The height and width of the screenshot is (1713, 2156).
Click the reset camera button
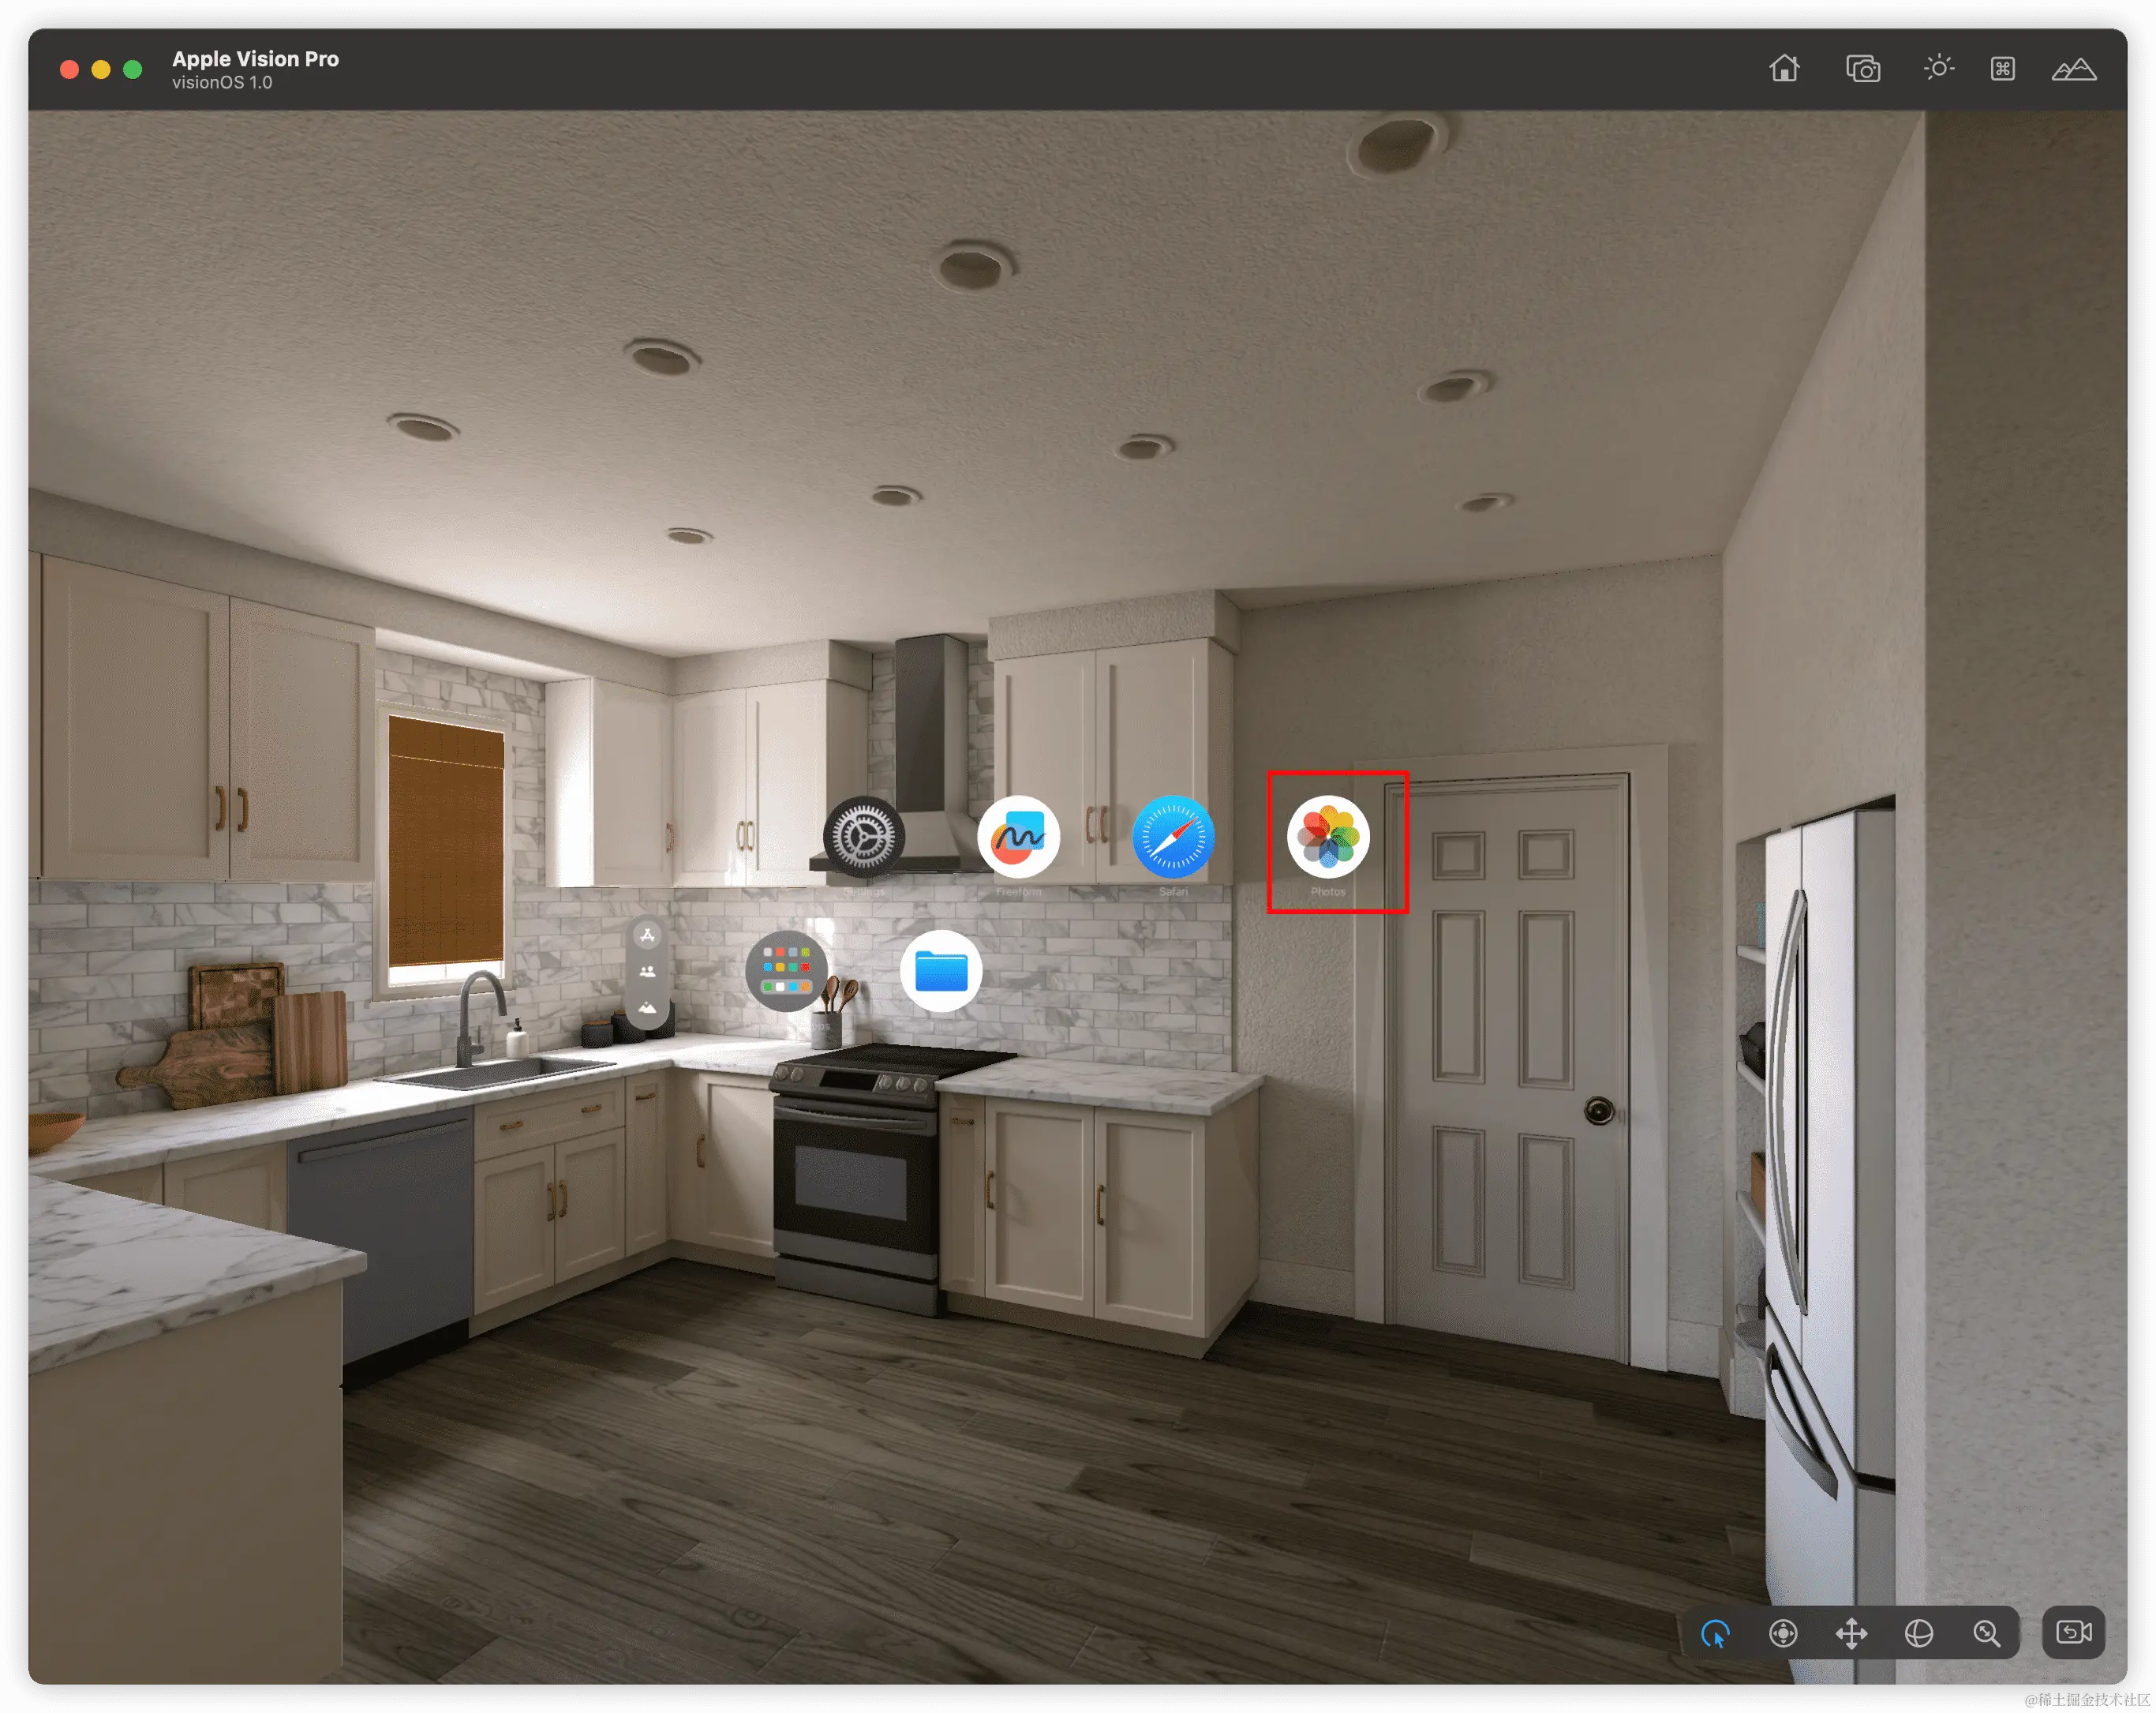click(x=2073, y=1632)
